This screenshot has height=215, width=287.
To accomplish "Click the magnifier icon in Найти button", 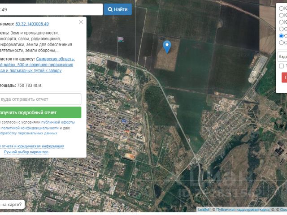I will (x=110, y=9).
